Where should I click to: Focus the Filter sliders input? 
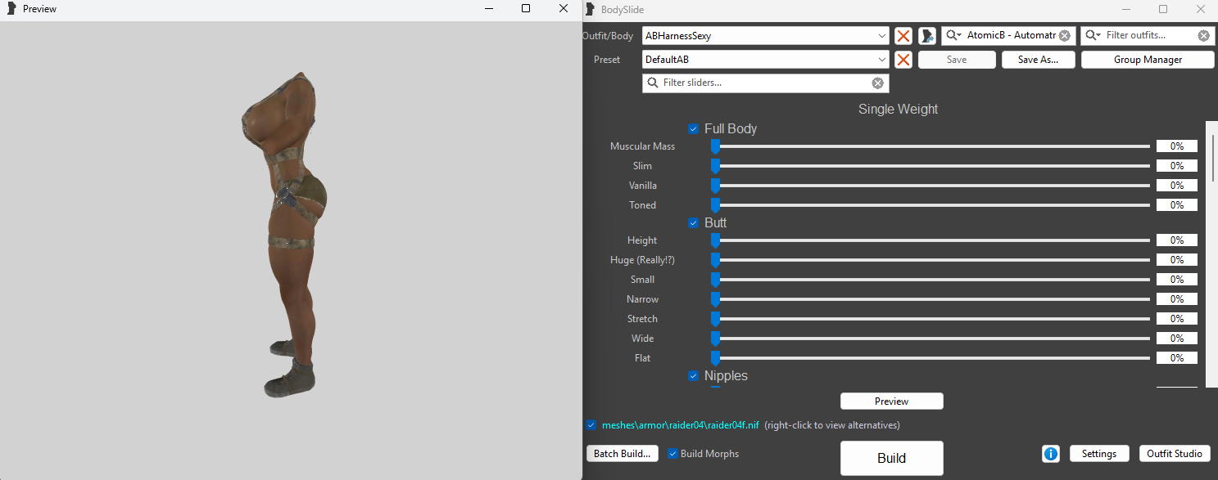[765, 83]
